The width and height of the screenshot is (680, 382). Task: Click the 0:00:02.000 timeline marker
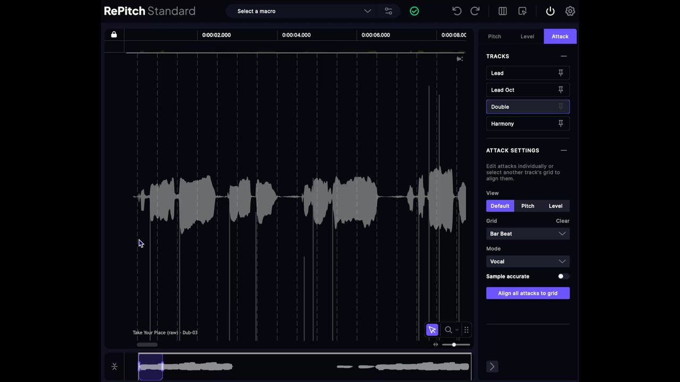coord(216,35)
